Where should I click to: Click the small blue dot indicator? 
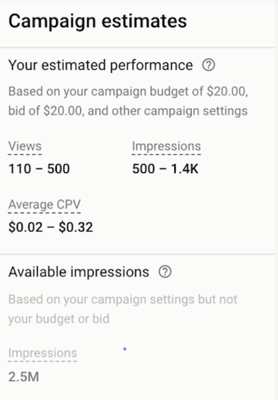[x=125, y=349]
